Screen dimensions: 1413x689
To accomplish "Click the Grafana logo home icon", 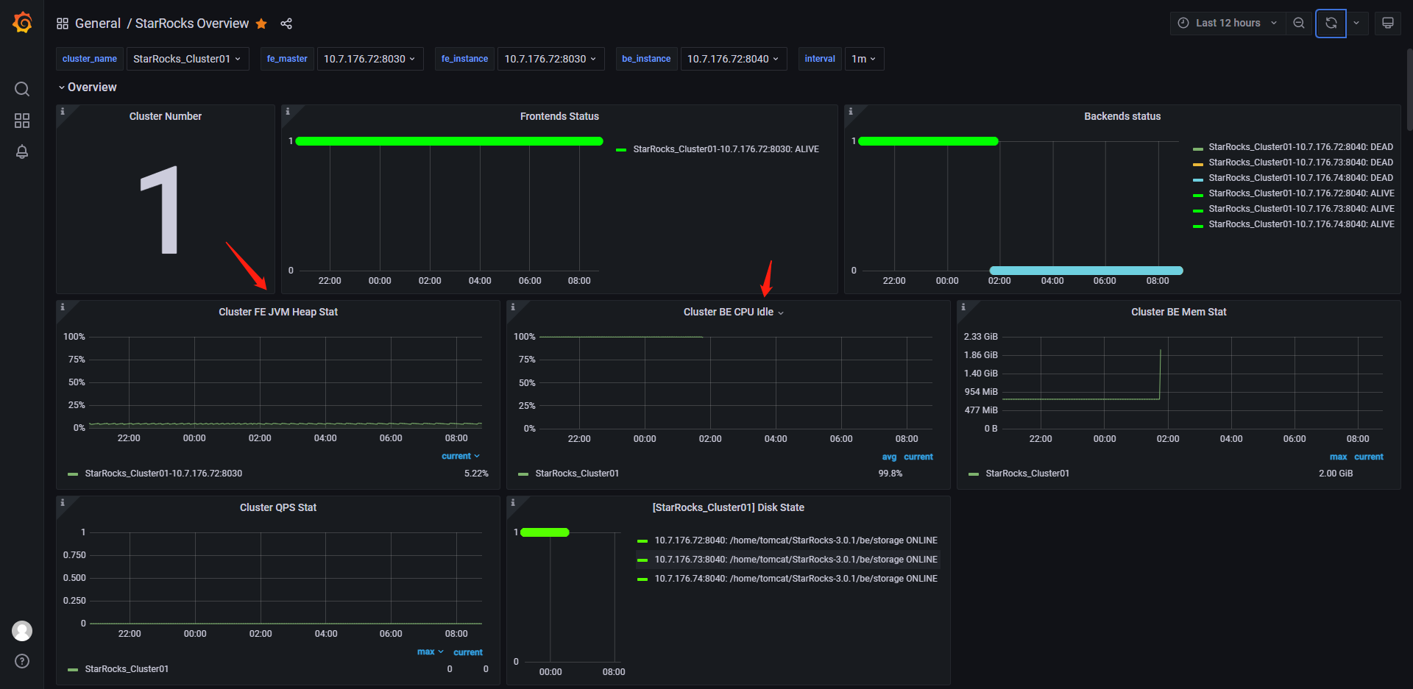I will point(22,23).
